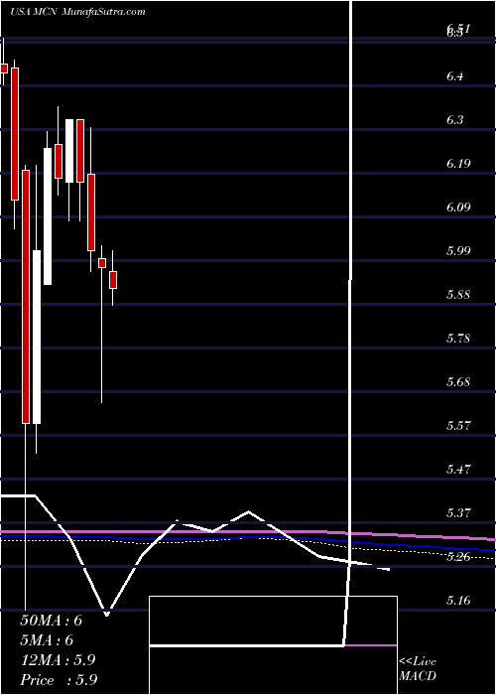
Task: Click the 5.37 price axis label
Action: click(458, 513)
